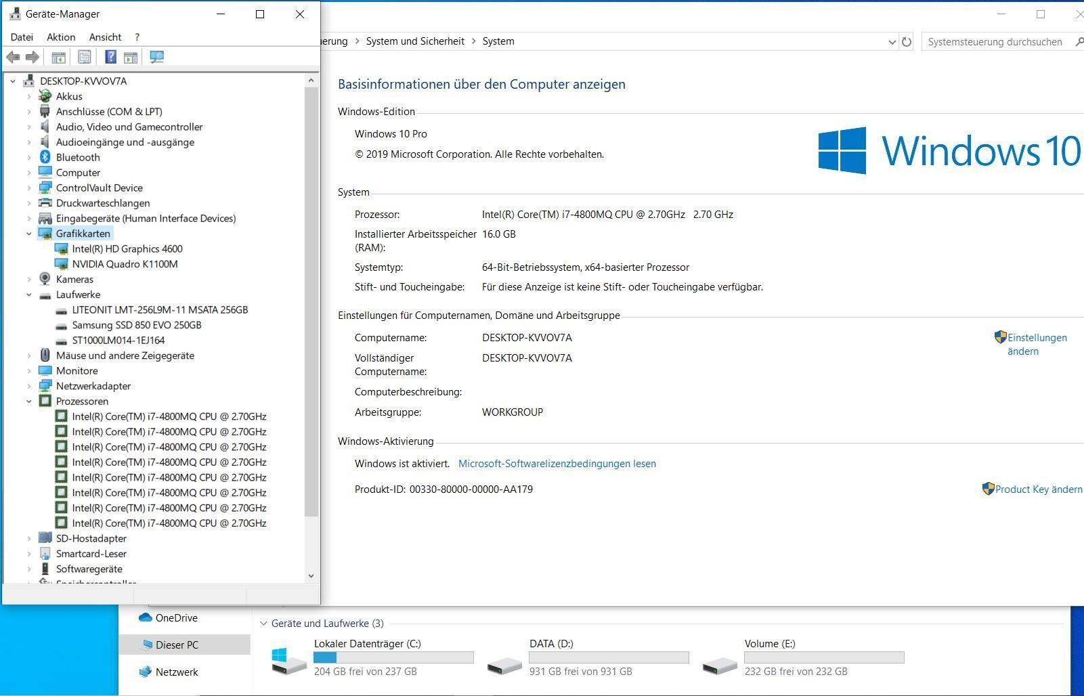The width and height of the screenshot is (1084, 696).
Task: Click the Smartcard-Leser icon
Action: tap(45, 554)
